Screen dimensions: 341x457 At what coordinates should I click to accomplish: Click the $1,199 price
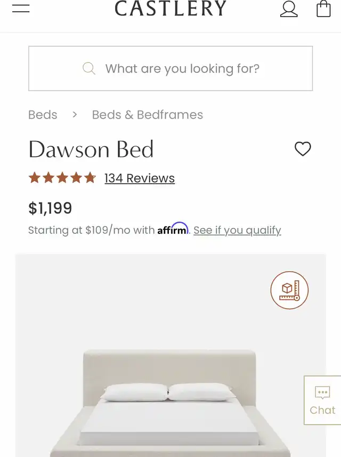(50, 208)
